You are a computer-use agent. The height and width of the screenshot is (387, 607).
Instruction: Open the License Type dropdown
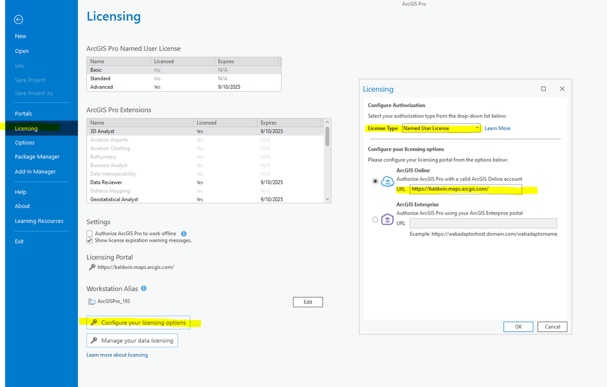click(x=441, y=128)
